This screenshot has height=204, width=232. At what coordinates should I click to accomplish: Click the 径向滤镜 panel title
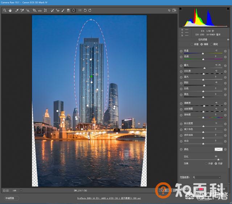203,39
